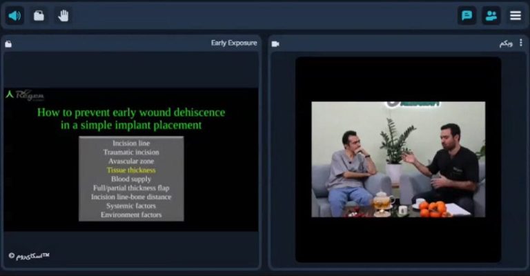530x276 pixels.
Task: Select the وبکم webcam panel title
Action: [507, 43]
